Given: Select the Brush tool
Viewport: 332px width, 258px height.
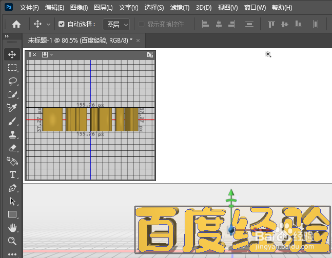Looking at the screenshot, I should [12, 121].
